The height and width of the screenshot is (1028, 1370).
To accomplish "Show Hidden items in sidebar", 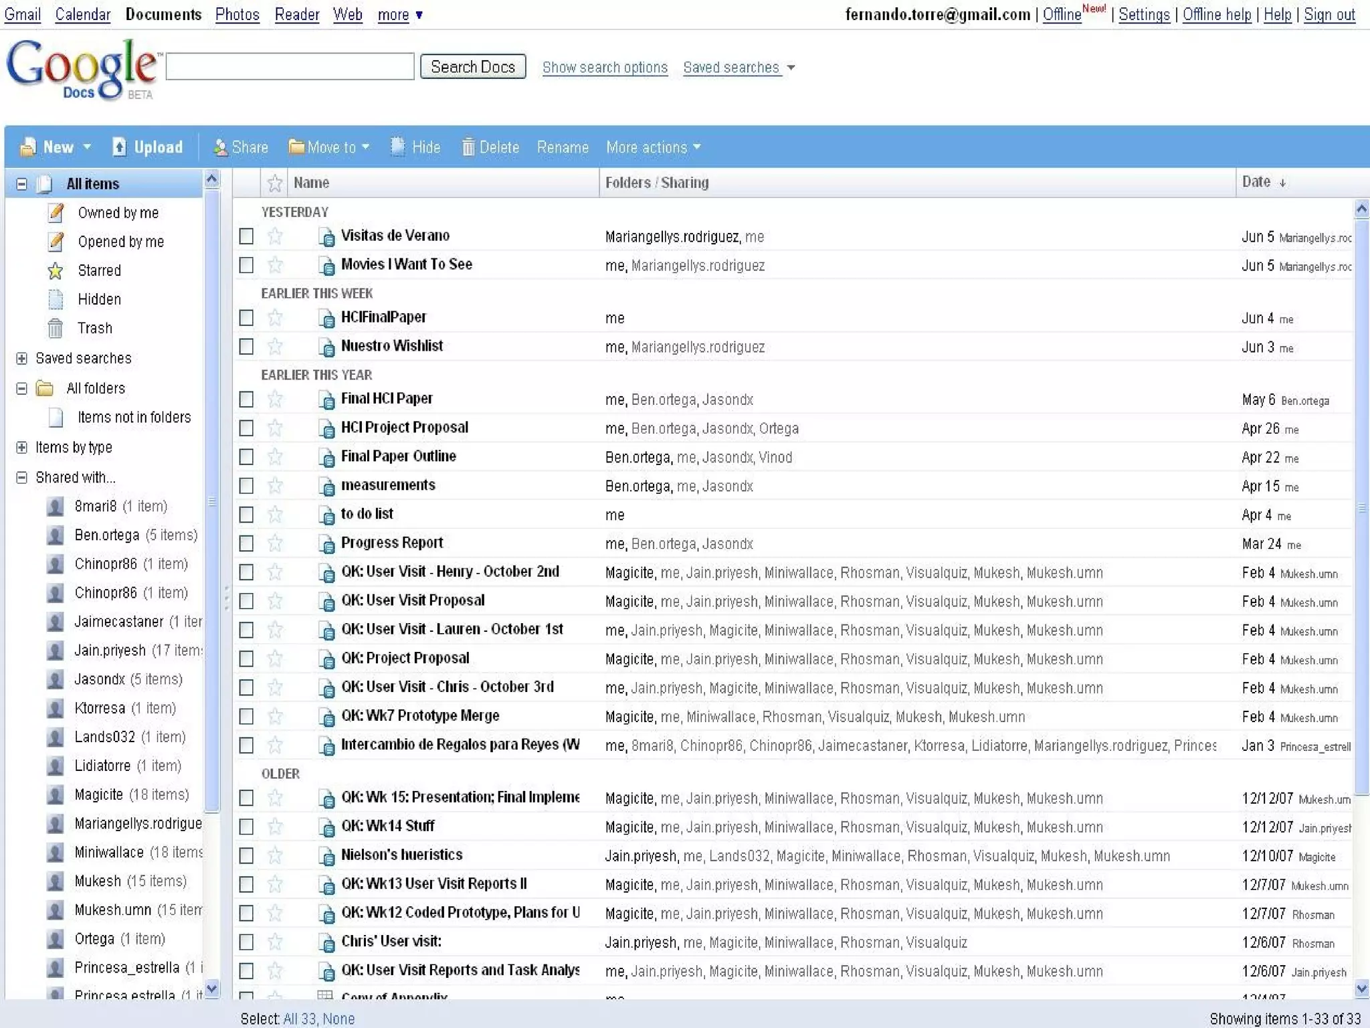I will (x=99, y=299).
